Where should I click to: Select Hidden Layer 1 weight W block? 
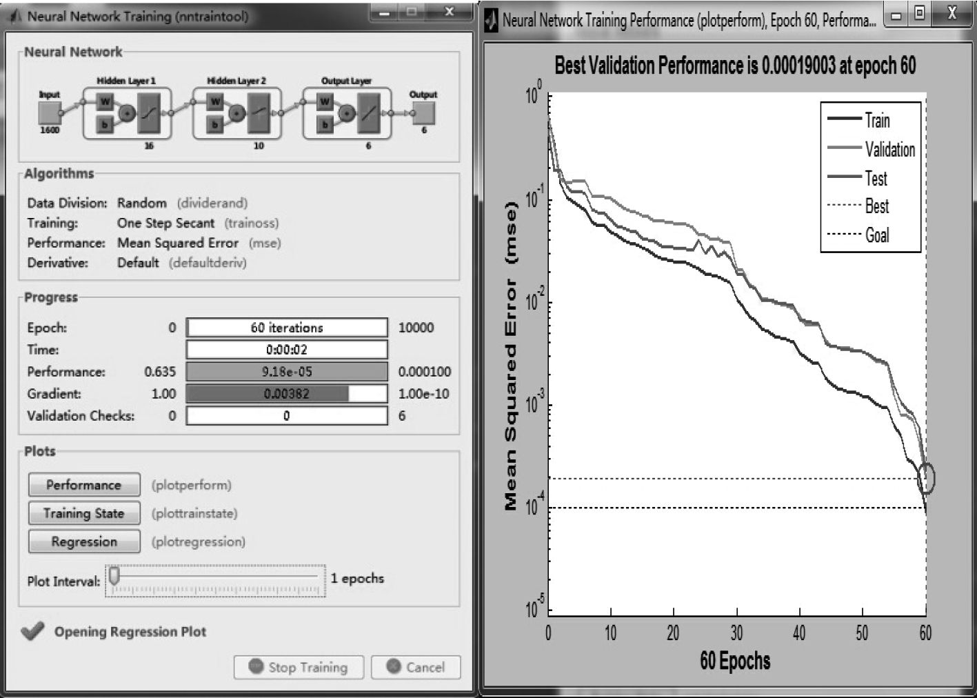tap(105, 102)
